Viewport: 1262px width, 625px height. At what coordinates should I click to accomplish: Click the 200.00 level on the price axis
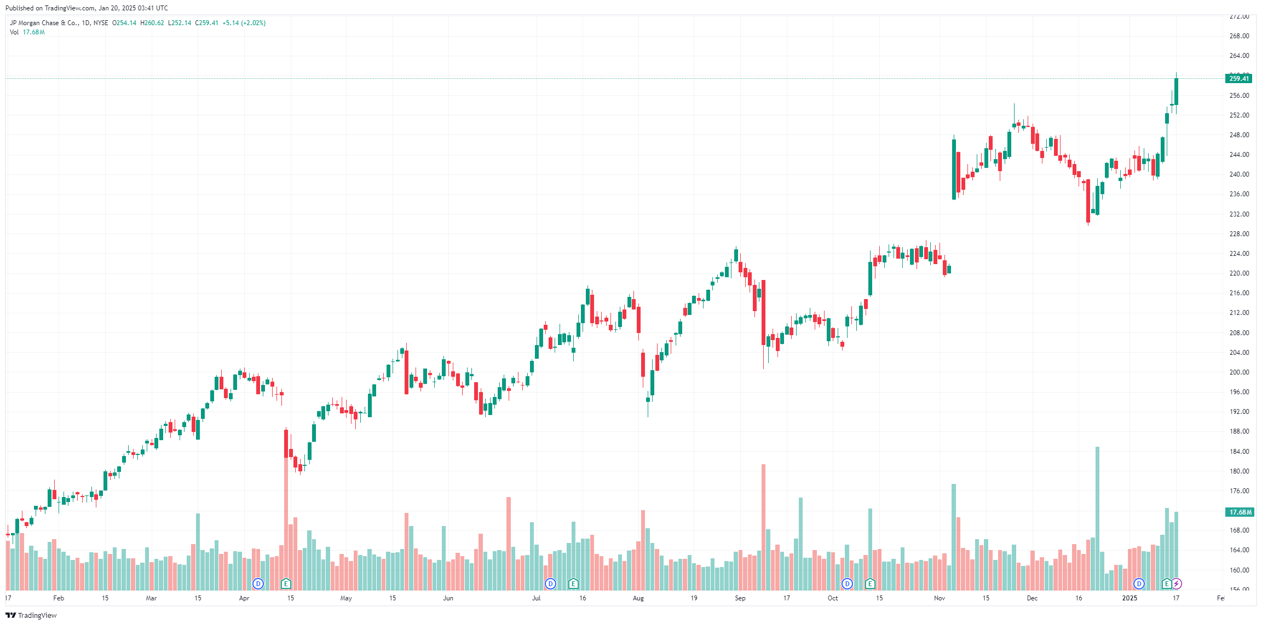[x=1240, y=372]
